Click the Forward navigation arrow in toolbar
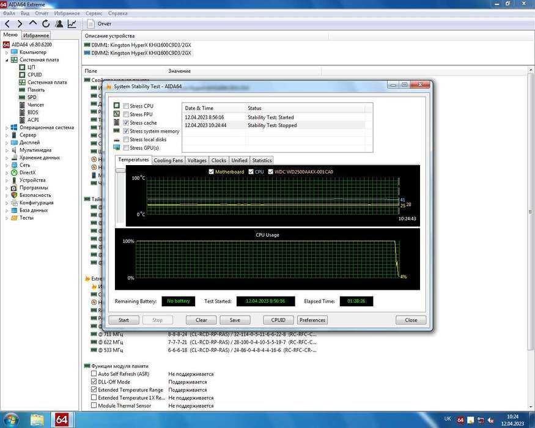The image size is (535, 428). [20, 24]
